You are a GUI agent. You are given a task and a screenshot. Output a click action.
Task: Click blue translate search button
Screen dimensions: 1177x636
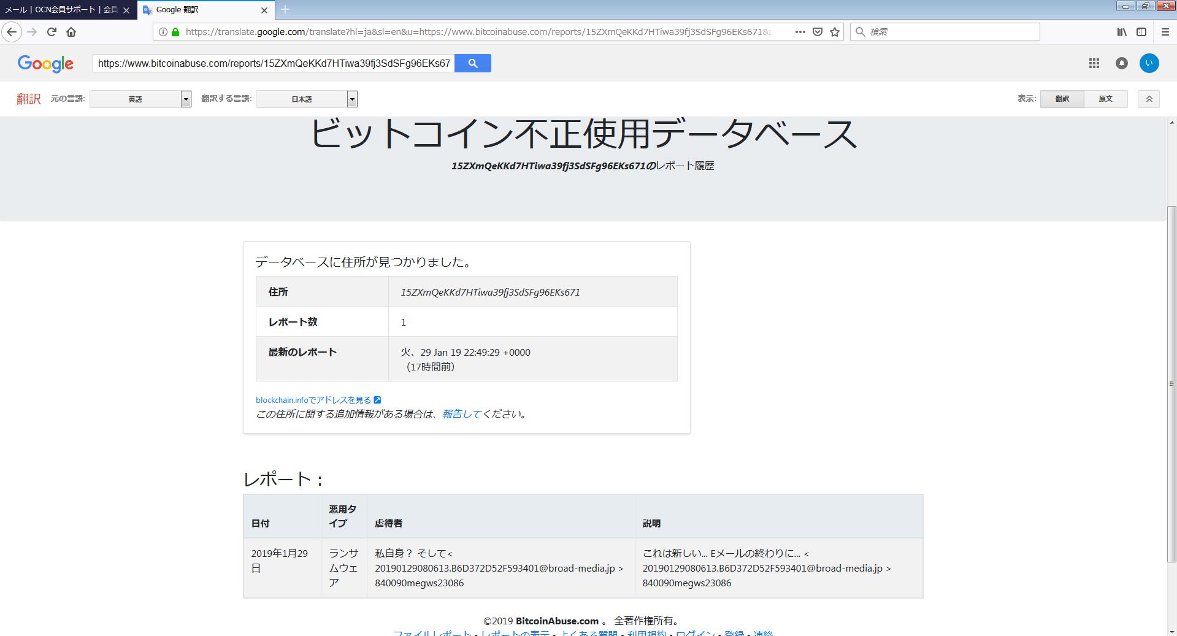[472, 63]
